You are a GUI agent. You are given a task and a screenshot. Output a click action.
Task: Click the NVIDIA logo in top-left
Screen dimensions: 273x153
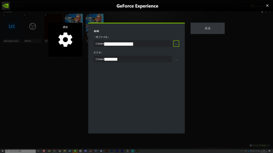5,5
